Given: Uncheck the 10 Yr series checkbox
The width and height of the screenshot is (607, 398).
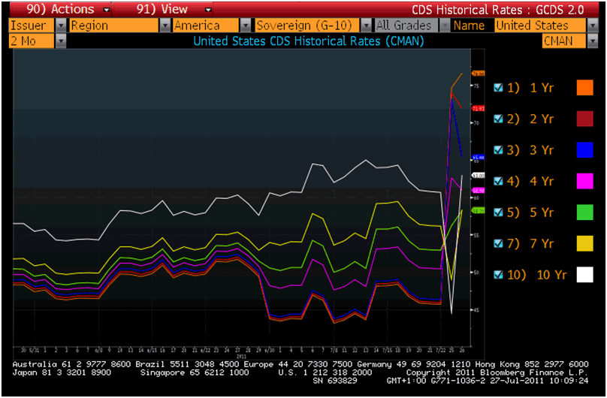Looking at the screenshot, I should (499, 275).
